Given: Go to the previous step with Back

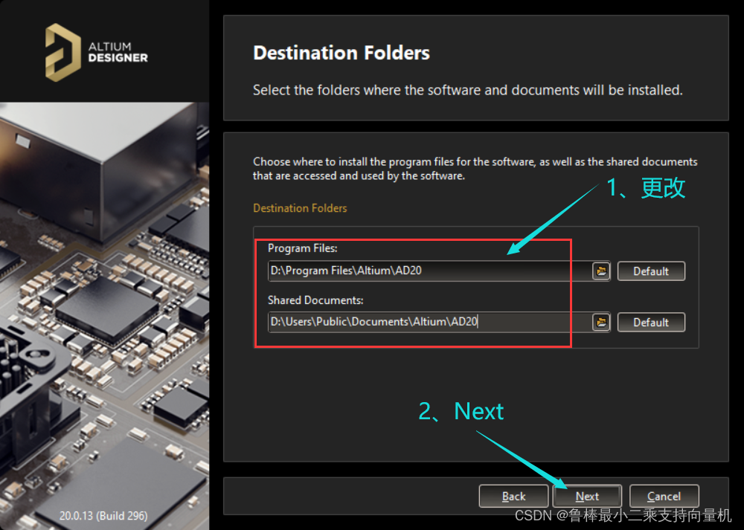Looking at the screenshot, I should [x=513, y=497].
